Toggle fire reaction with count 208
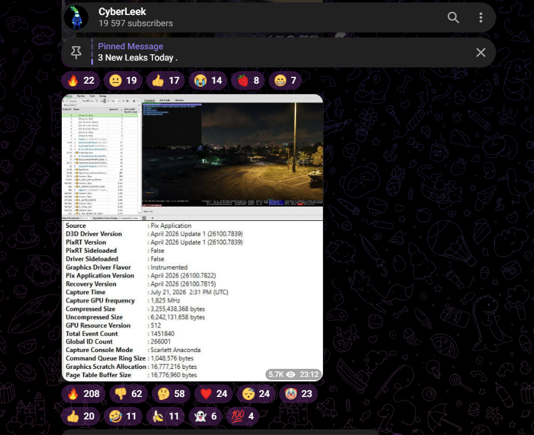Screen dimensions: 534x435 point(84,394)
